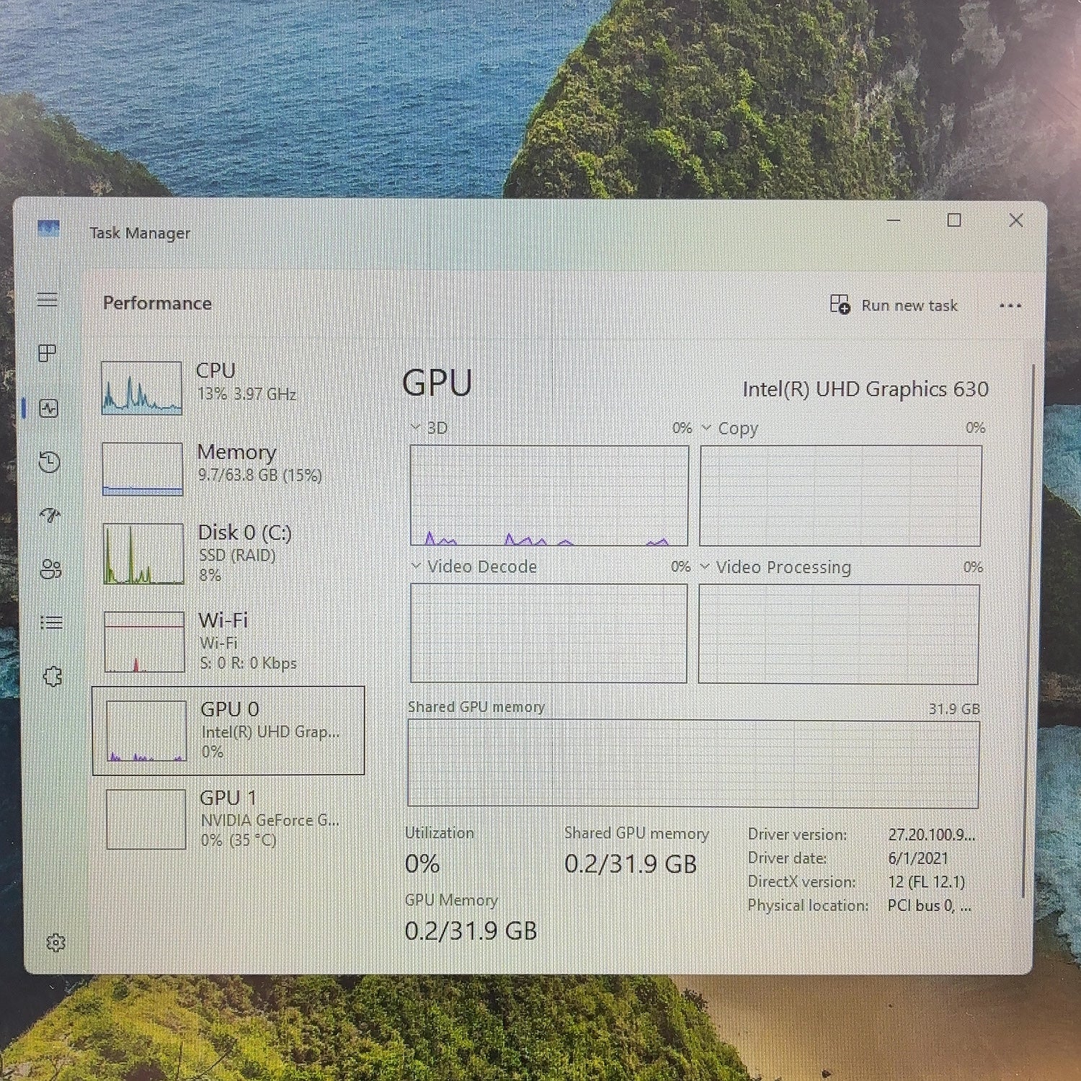Click Intel(R) UHD Graphics 630 title

tap(866, 389)
